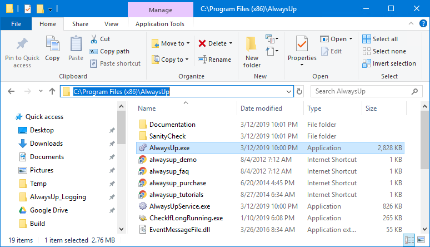Open the File menu
Screen dimensions: 430x247
[16, 24]
